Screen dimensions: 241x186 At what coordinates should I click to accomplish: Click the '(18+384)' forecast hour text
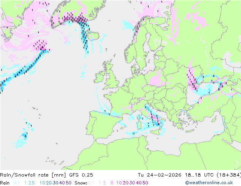click(x=229, y=175)
